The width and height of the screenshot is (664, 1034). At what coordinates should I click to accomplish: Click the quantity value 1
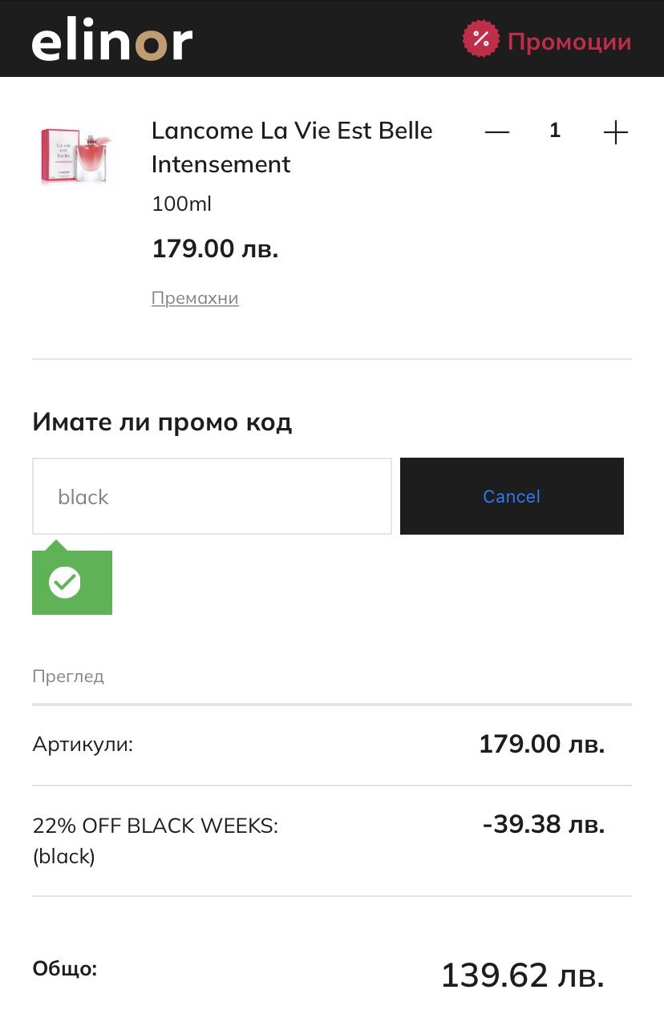[555, 131]
